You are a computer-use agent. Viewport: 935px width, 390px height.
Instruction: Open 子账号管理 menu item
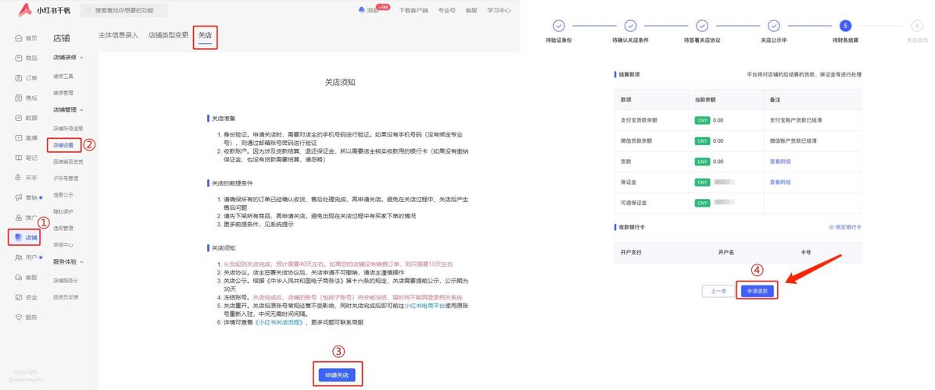[x=66, y=179]
